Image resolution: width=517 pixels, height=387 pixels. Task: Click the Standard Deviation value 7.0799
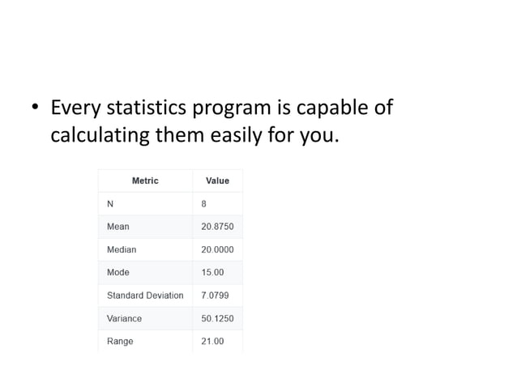[x=215, y=296]
